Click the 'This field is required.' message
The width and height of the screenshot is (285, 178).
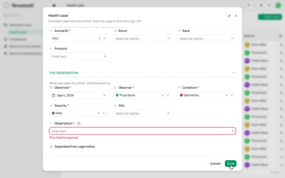(64, 138)
